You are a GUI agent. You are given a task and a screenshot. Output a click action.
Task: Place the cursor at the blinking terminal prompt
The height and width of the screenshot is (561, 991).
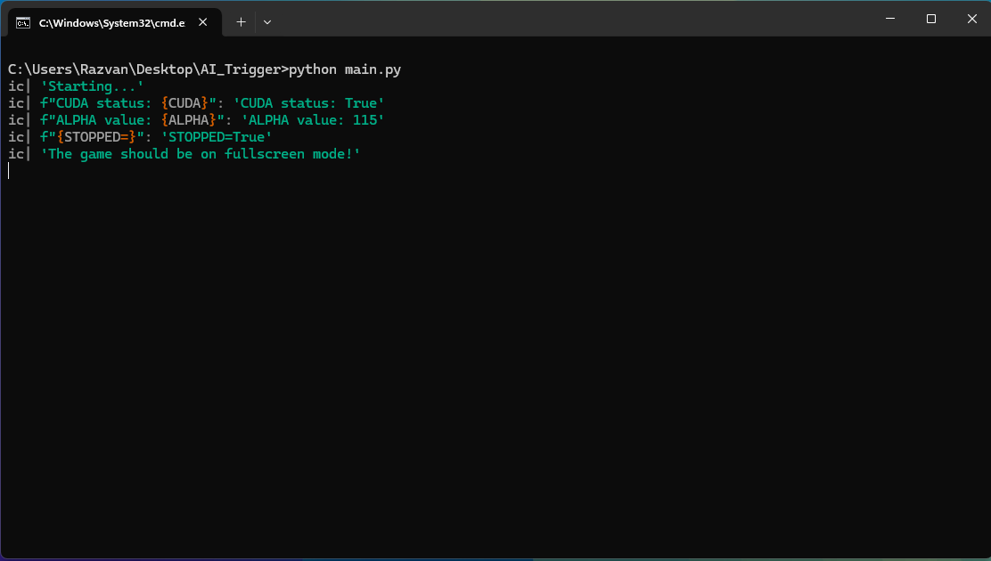[x=8, y=170]
